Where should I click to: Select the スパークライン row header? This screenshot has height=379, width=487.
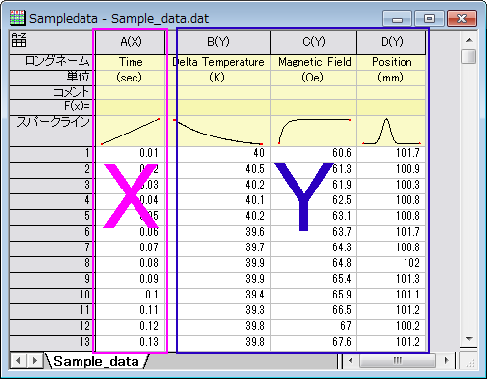click(51, 131)
